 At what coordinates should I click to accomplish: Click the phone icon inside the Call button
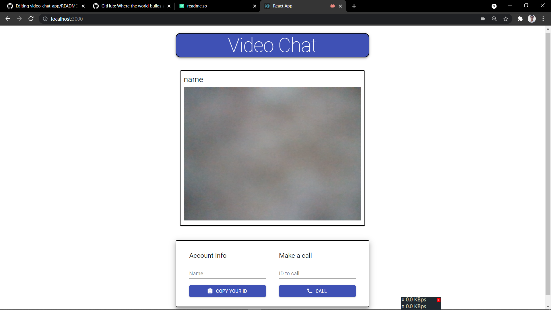310,291
